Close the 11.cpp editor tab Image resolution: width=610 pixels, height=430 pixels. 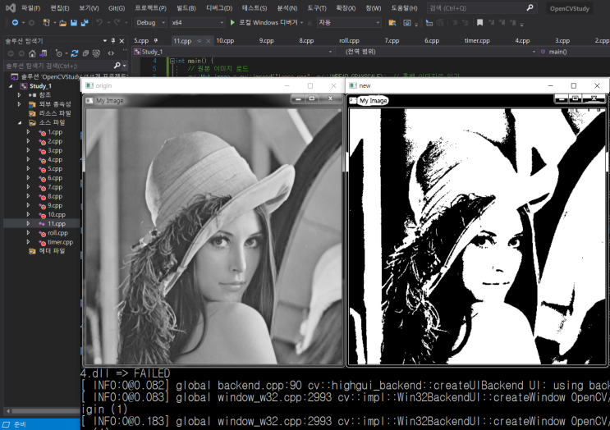tap(209, 41)
